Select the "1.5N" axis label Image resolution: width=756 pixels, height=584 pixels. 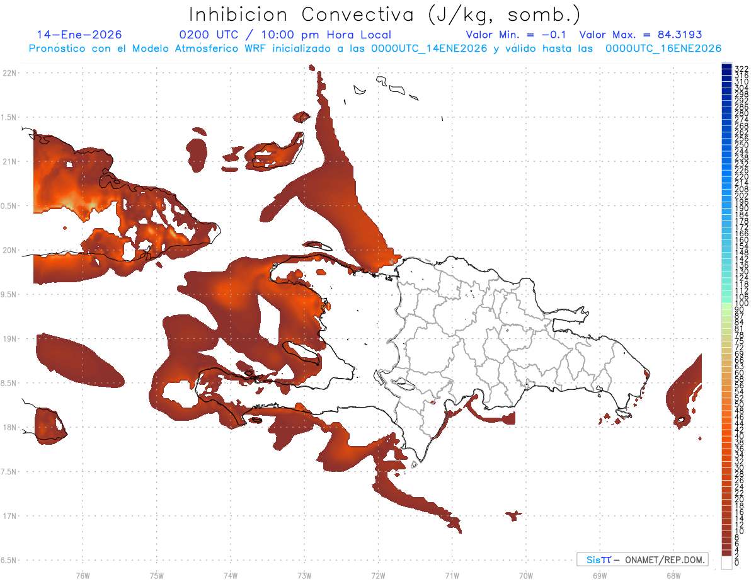point(8,117)
